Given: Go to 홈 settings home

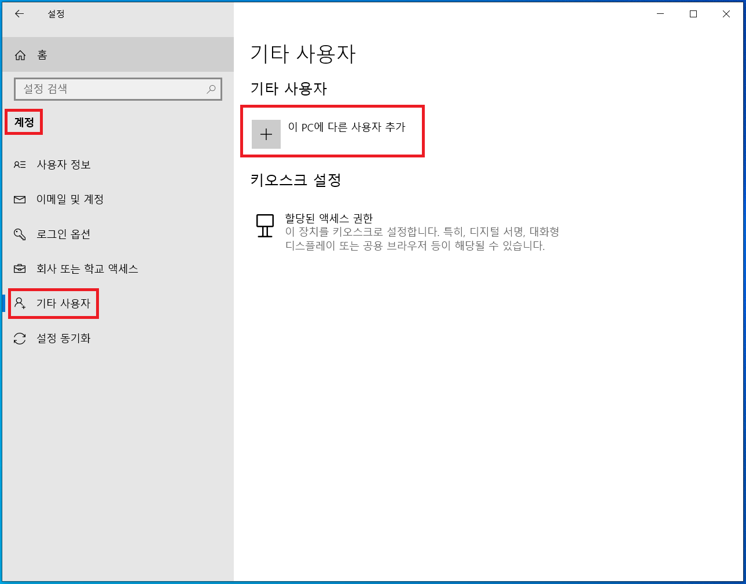Looking at the screenshot, I should [x=118, y=55].
